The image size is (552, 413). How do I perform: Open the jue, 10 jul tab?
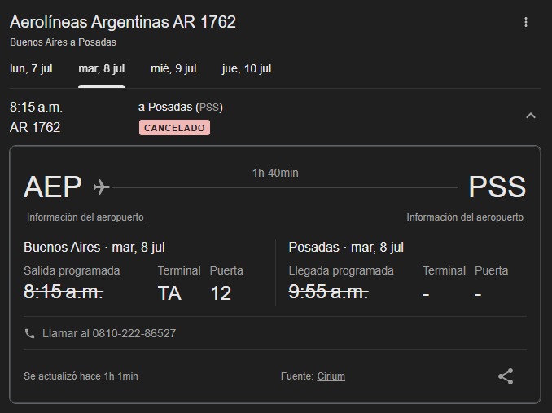point(247,68)
